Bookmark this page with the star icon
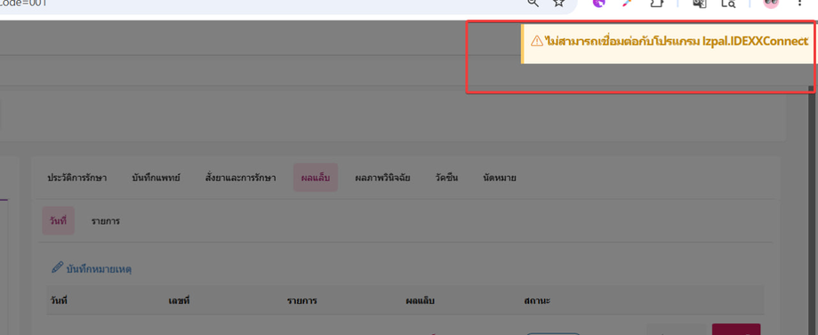This screenshot has height=335, width=818. (558, 4)
